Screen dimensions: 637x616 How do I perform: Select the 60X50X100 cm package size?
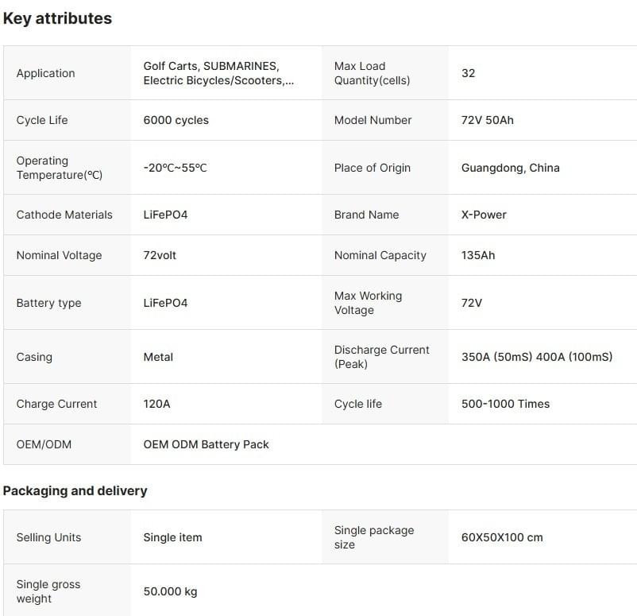coord(502,537)
